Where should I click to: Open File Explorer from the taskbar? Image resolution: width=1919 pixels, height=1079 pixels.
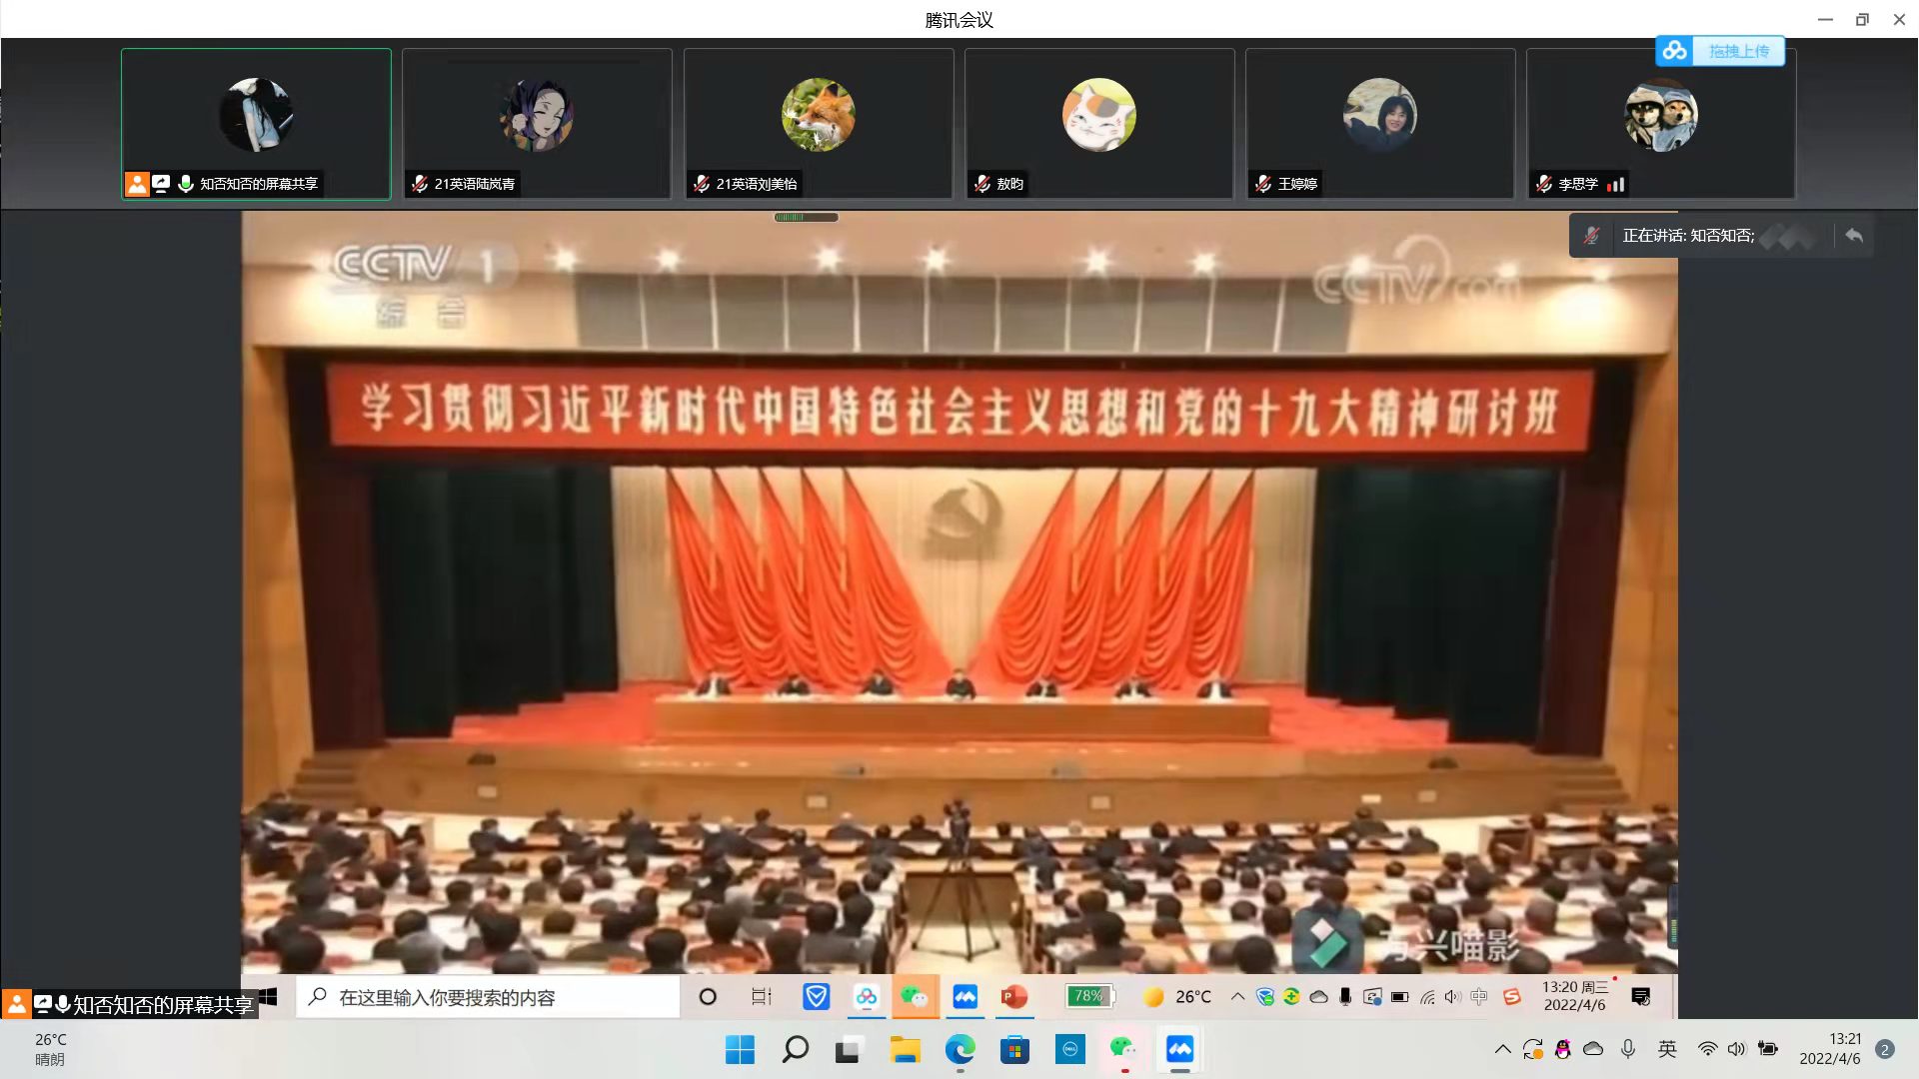(905, 1049)
